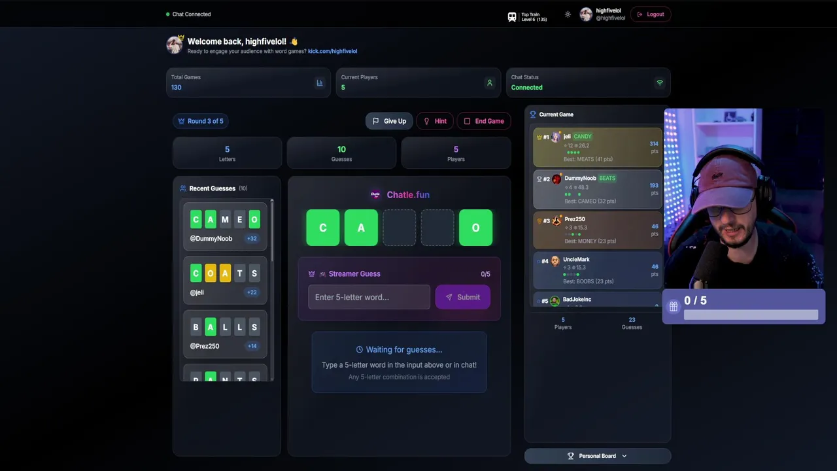
Task: Click the streamer webcam feed
Action: (744, 199)
